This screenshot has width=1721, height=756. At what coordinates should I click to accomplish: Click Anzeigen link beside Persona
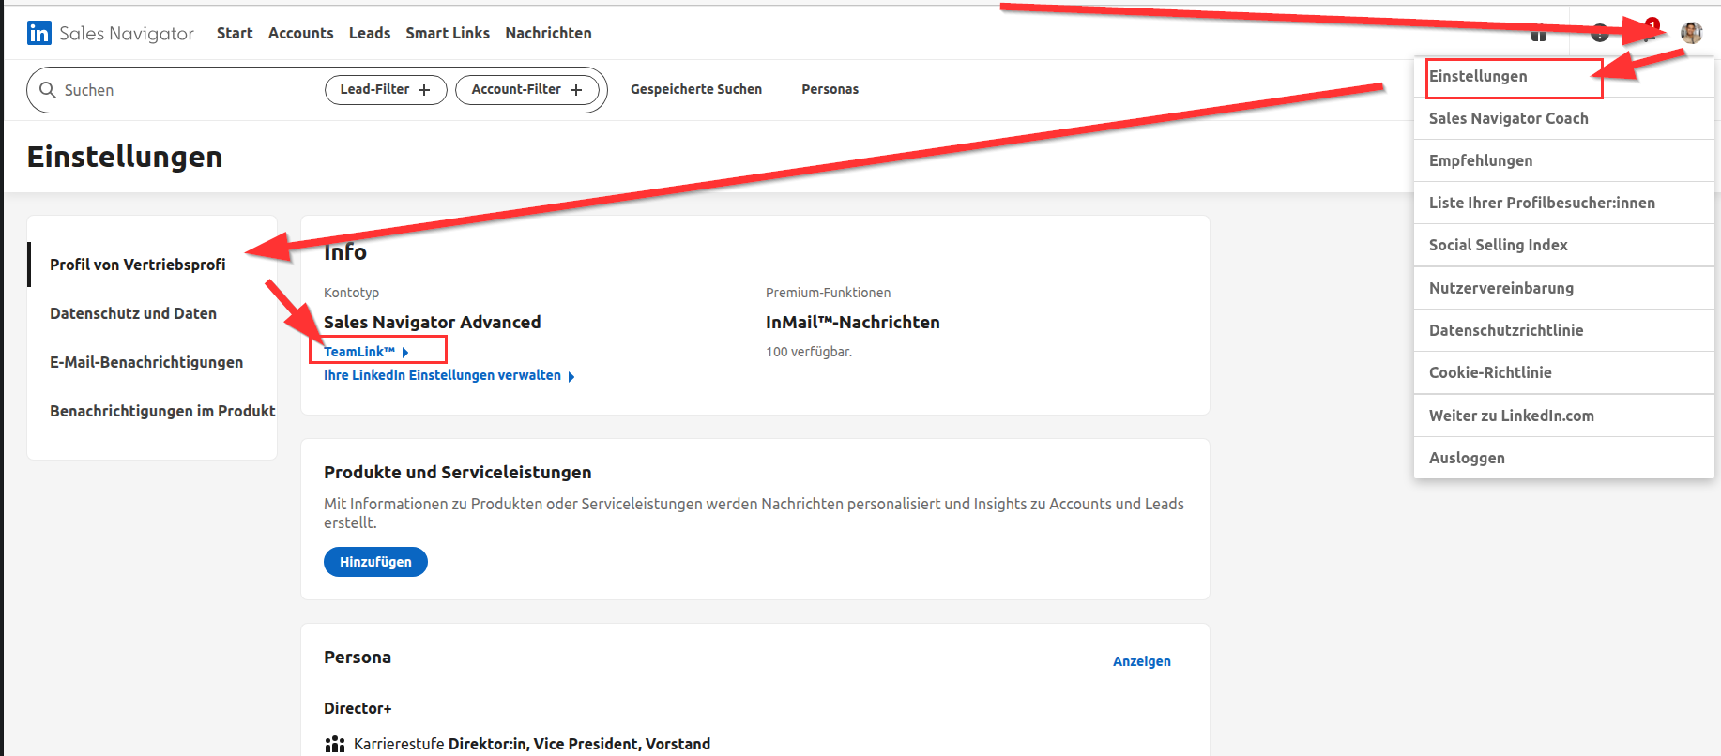click(x=1141, y=661)
